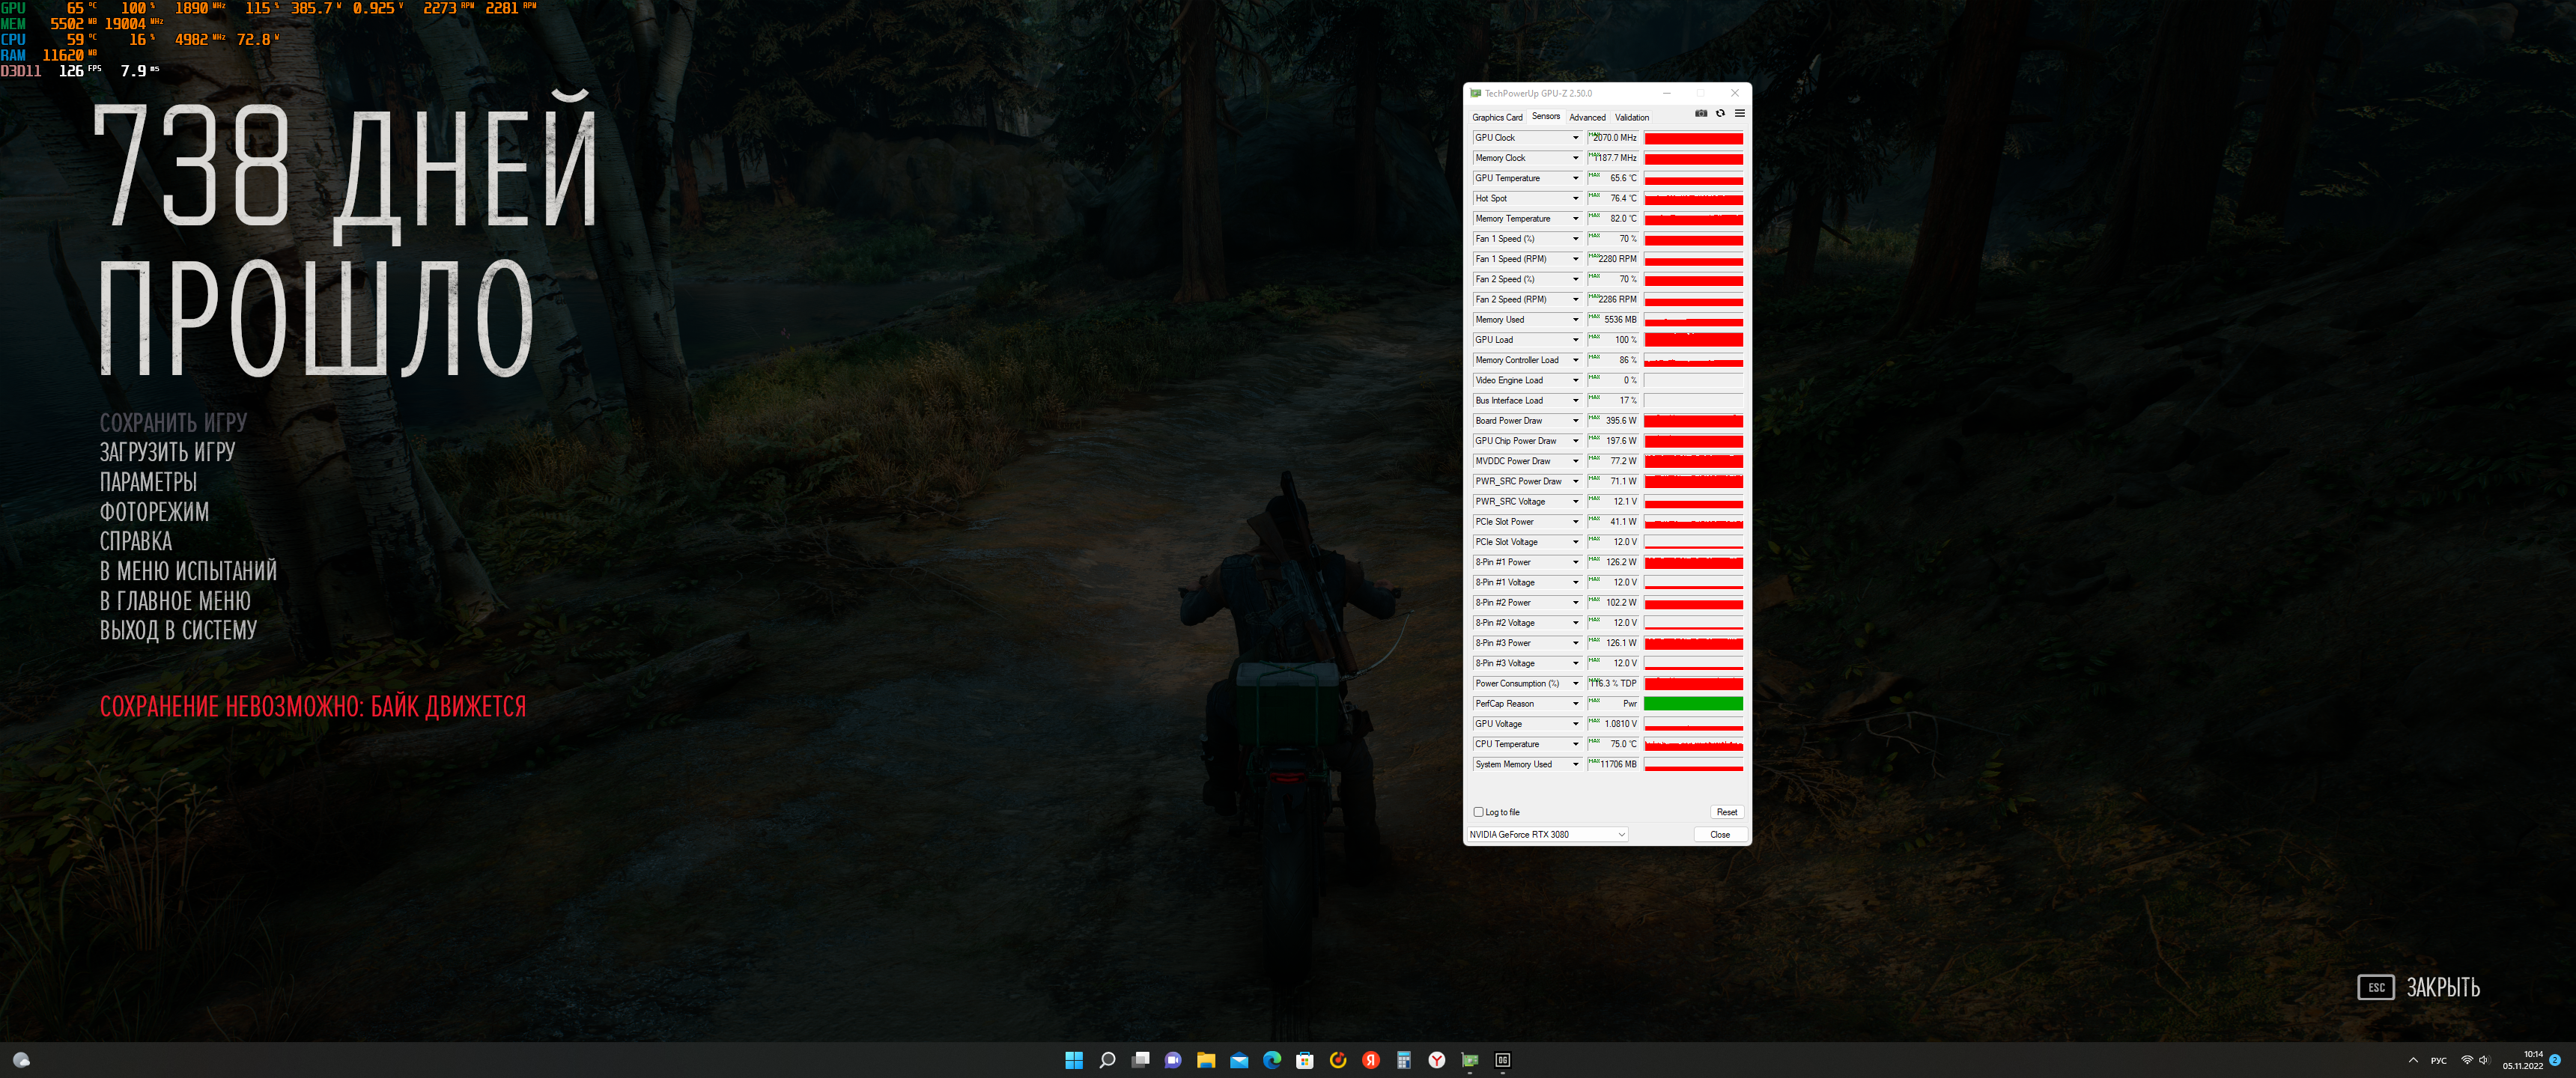Open Microsoft Edge from the taskbar
The height and width of the screenshot is (1078, 2576).
[x=1272, y=1060]
